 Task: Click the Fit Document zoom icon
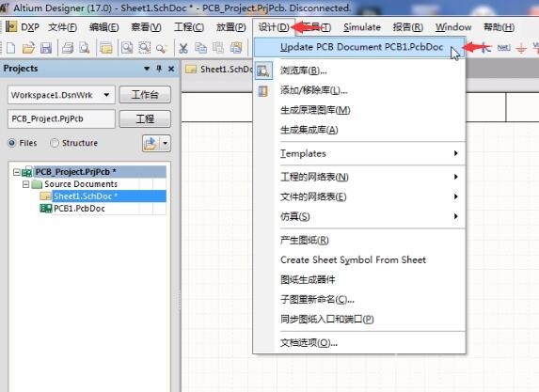tap(127, 48)
